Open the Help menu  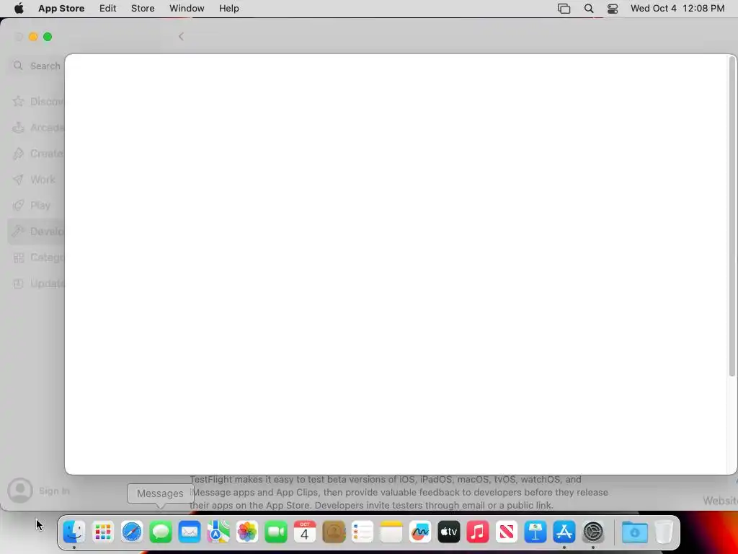click(228, 9)
